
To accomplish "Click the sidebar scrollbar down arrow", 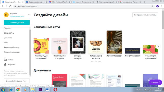I will [x=30, y=75].
